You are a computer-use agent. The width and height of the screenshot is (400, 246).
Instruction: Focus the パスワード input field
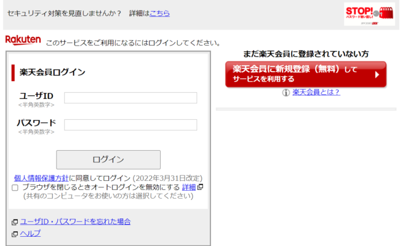130,125
